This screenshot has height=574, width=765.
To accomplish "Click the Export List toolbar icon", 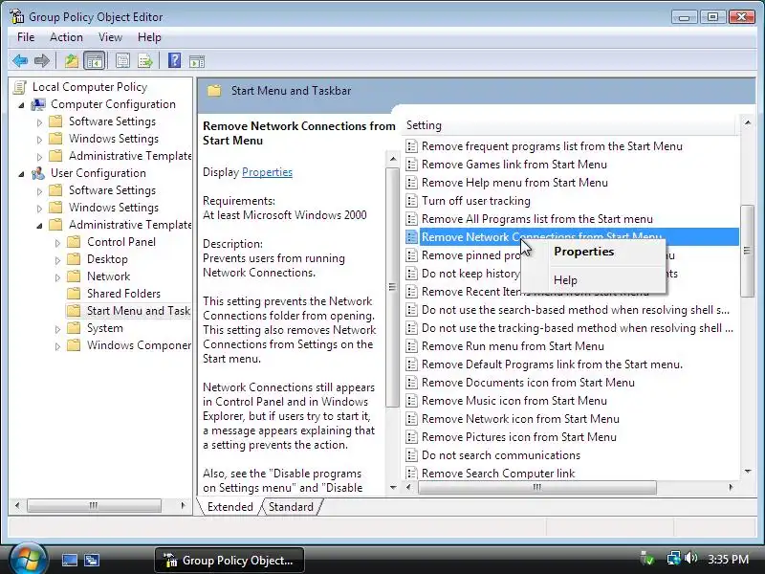I will [145, 61].
